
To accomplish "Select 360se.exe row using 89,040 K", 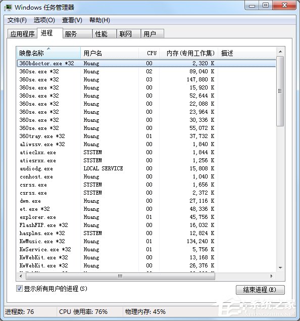I will pos(146,71).
